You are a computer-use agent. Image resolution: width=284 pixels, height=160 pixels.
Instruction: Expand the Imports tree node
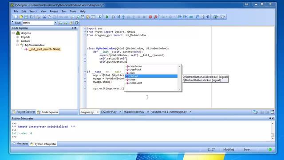pyautogui.click(x=18, y=37)
